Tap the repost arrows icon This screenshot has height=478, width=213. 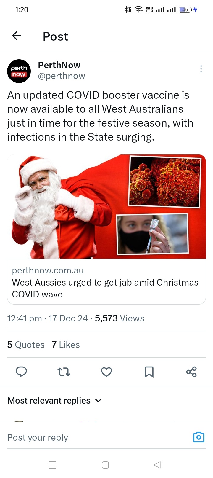pos(64,372)
